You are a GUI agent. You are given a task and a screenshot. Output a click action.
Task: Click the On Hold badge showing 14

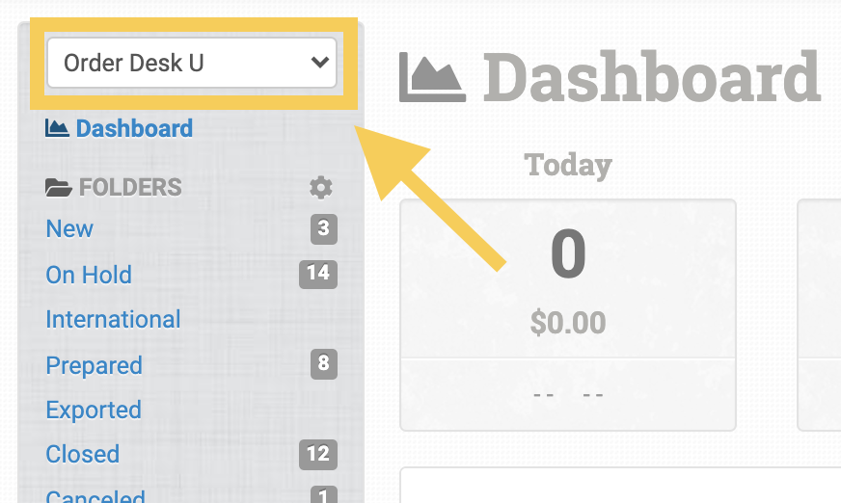coord(318,274)
